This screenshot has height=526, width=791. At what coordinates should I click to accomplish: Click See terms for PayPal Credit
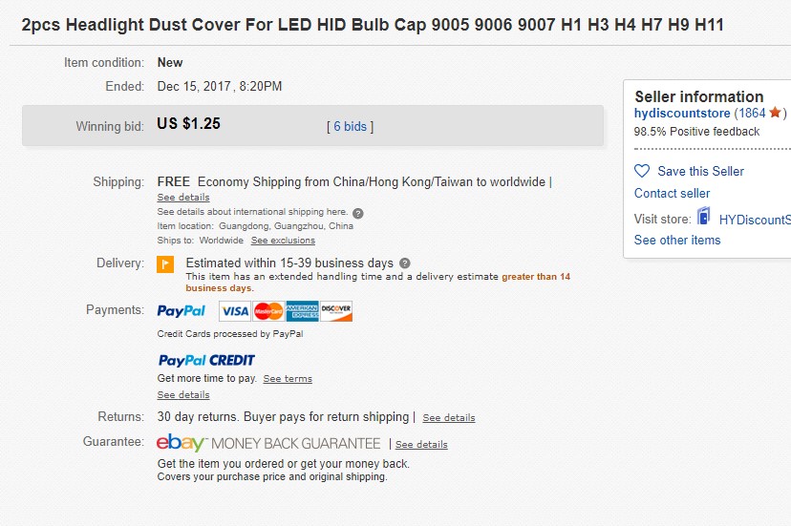pos(288,379)
